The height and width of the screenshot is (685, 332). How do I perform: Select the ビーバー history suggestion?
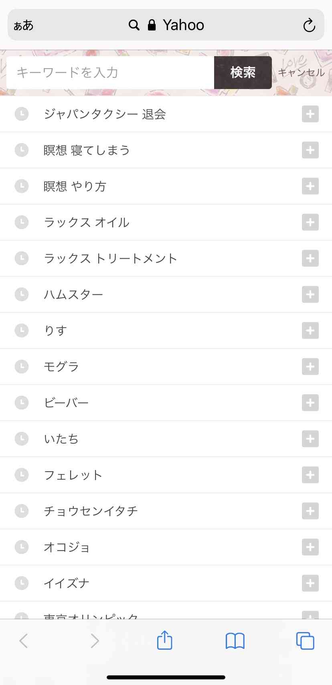(66, 403)
